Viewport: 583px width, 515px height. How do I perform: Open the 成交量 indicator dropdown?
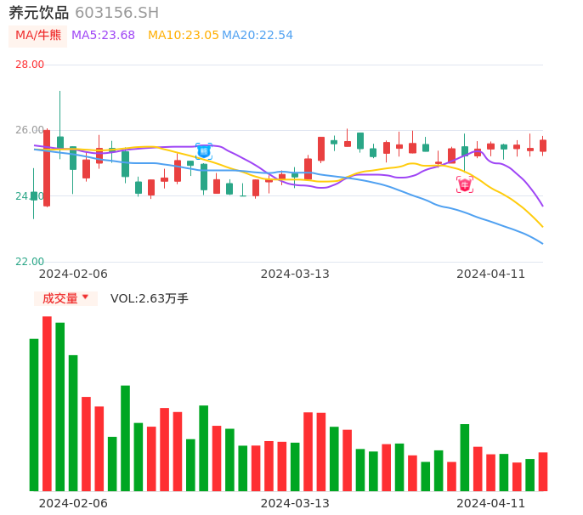65,298
